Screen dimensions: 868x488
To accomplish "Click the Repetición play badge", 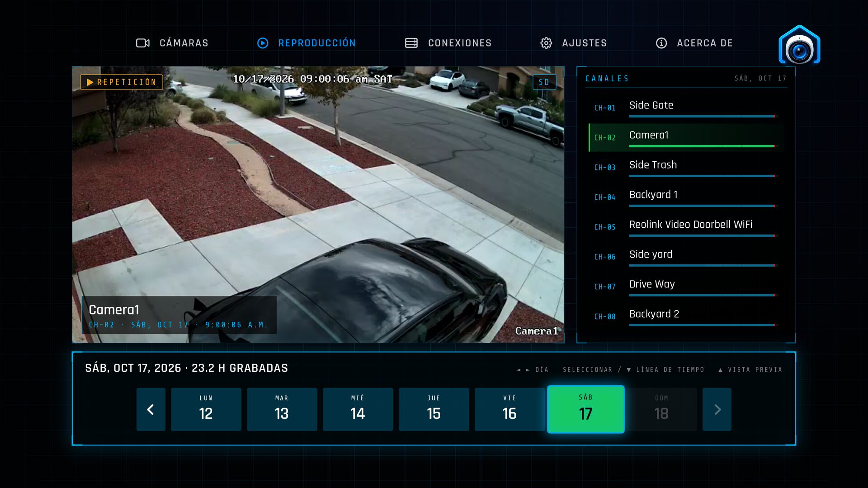I will 122,82.
